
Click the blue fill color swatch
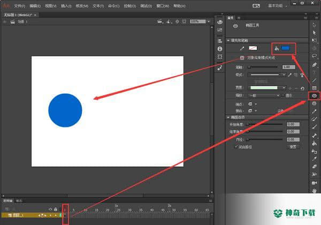point(286,48)
